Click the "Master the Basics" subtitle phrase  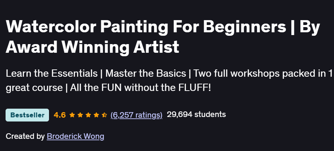[146, 74]
